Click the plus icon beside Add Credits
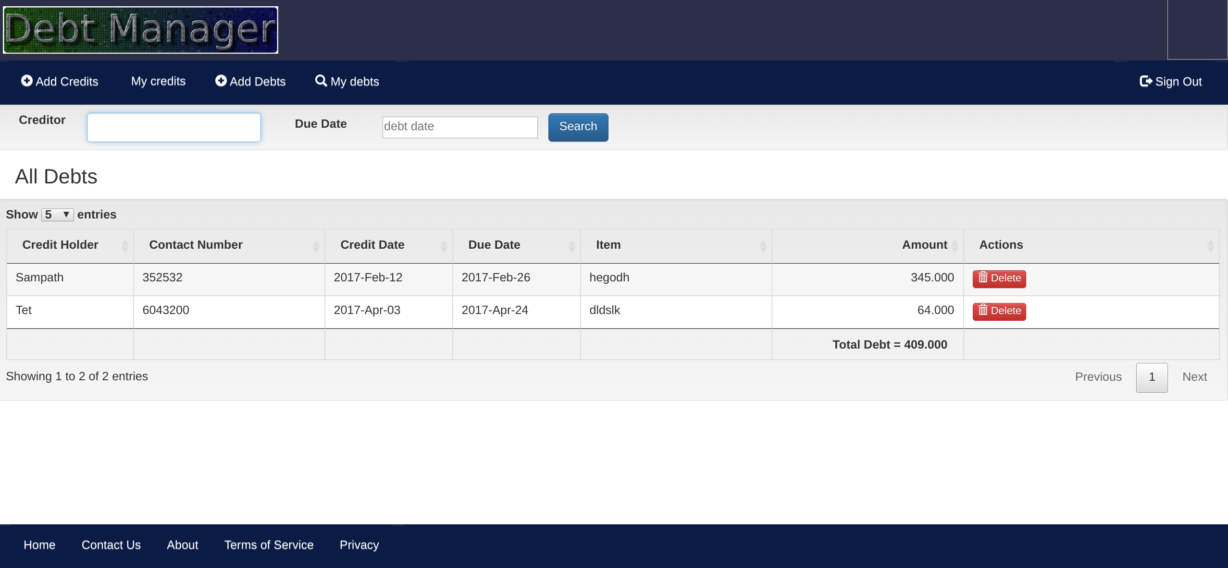Screen dimensions: 1228x568 coord(27,81)
